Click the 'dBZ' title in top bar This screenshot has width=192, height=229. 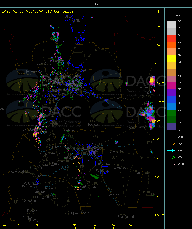96,4
